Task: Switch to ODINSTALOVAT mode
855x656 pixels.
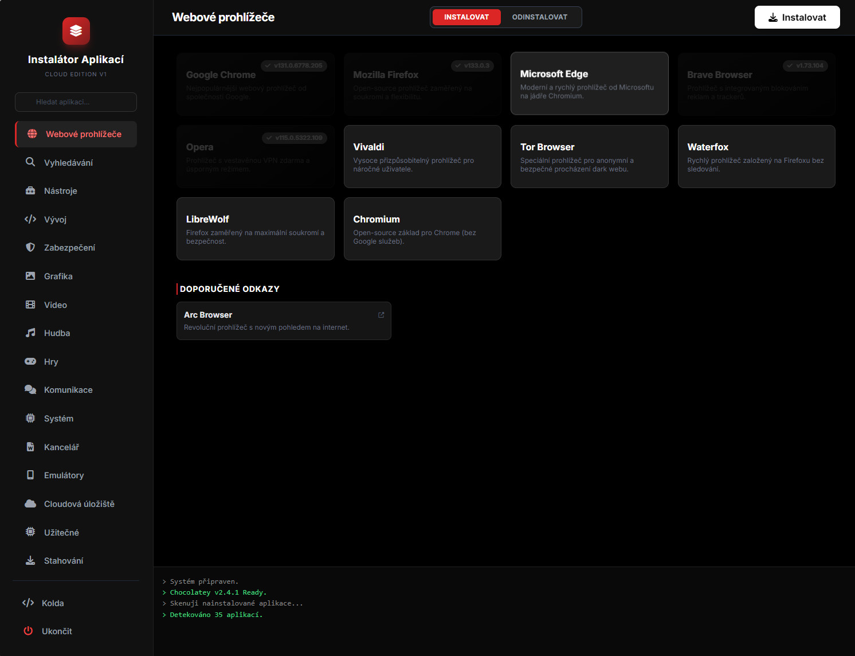Action: coord(540,17)
